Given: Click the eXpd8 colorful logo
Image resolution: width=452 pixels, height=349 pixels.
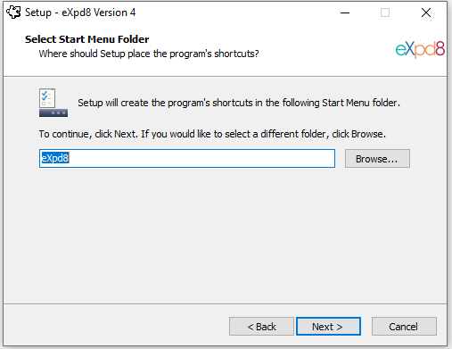Looking at the screenshot, I should [420, 49].
